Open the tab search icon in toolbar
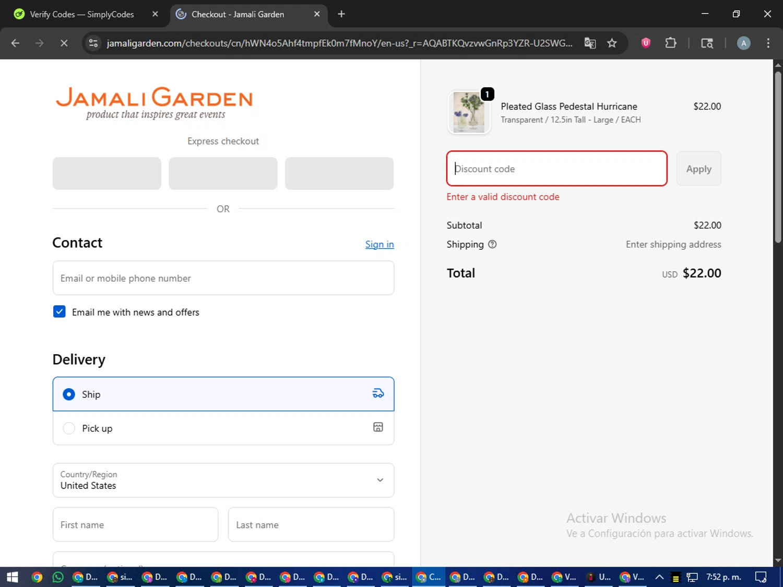 [x=707, y=43]
